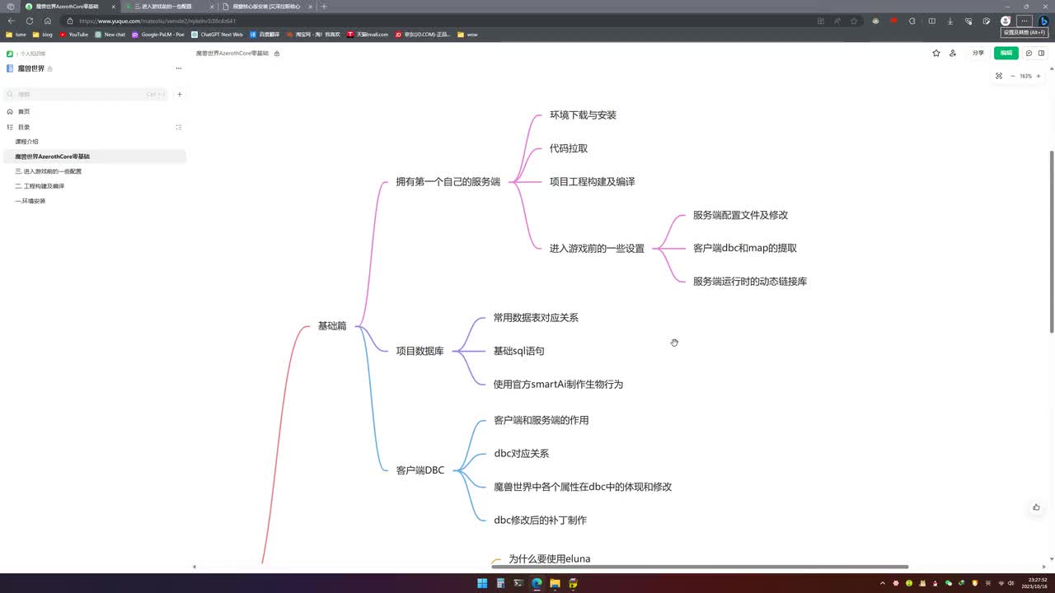Fit the mind map to screen
The width and height of the screenshot is (1055, 593).
point(999,76)
